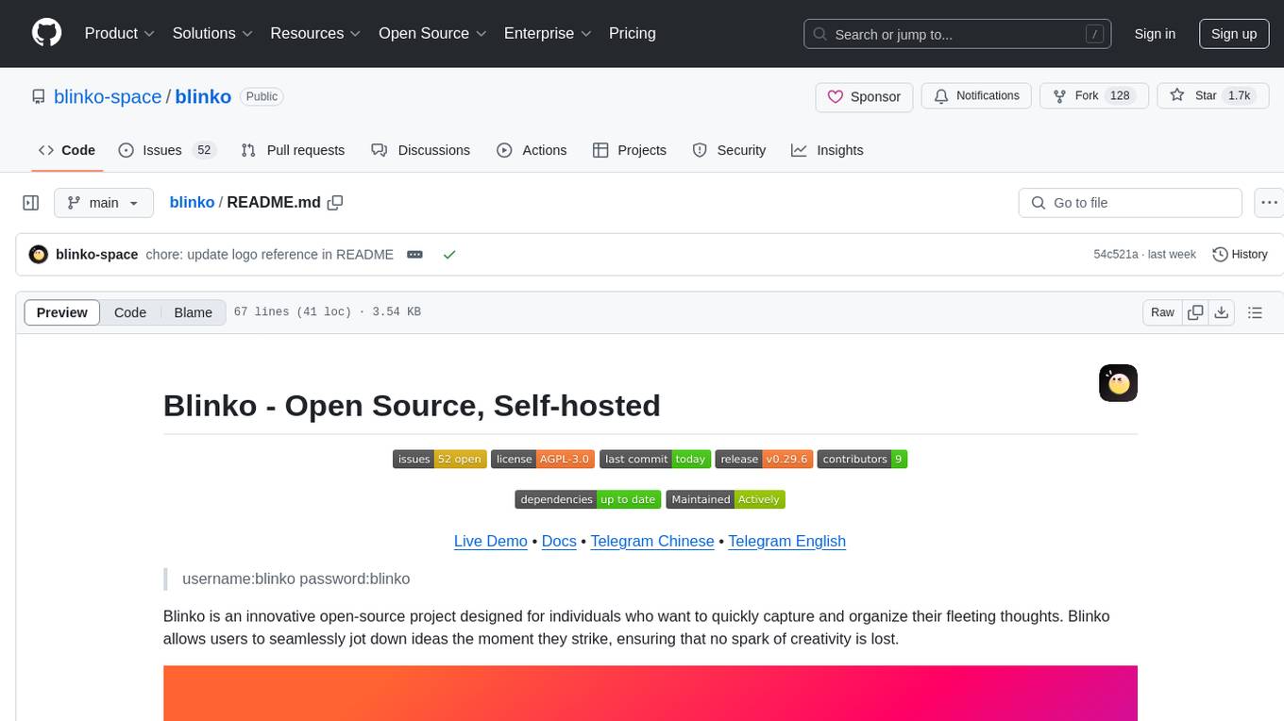Screen dimensions: 1284x721
Task: Click the Maintained Actively badge
Action: coord(726,499)
